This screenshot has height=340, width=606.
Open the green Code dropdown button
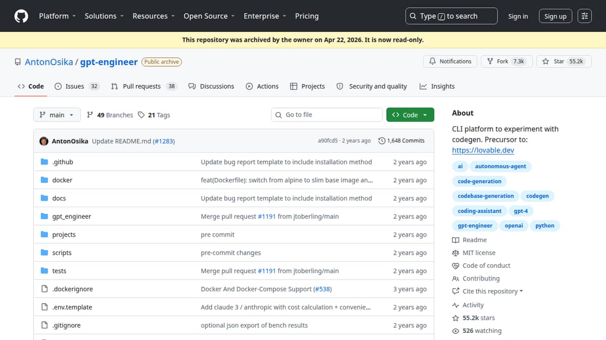tap(410, 115)
